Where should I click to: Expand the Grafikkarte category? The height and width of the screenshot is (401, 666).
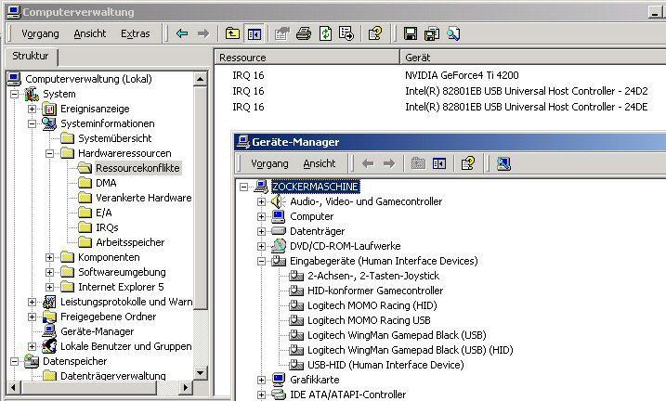261,380
